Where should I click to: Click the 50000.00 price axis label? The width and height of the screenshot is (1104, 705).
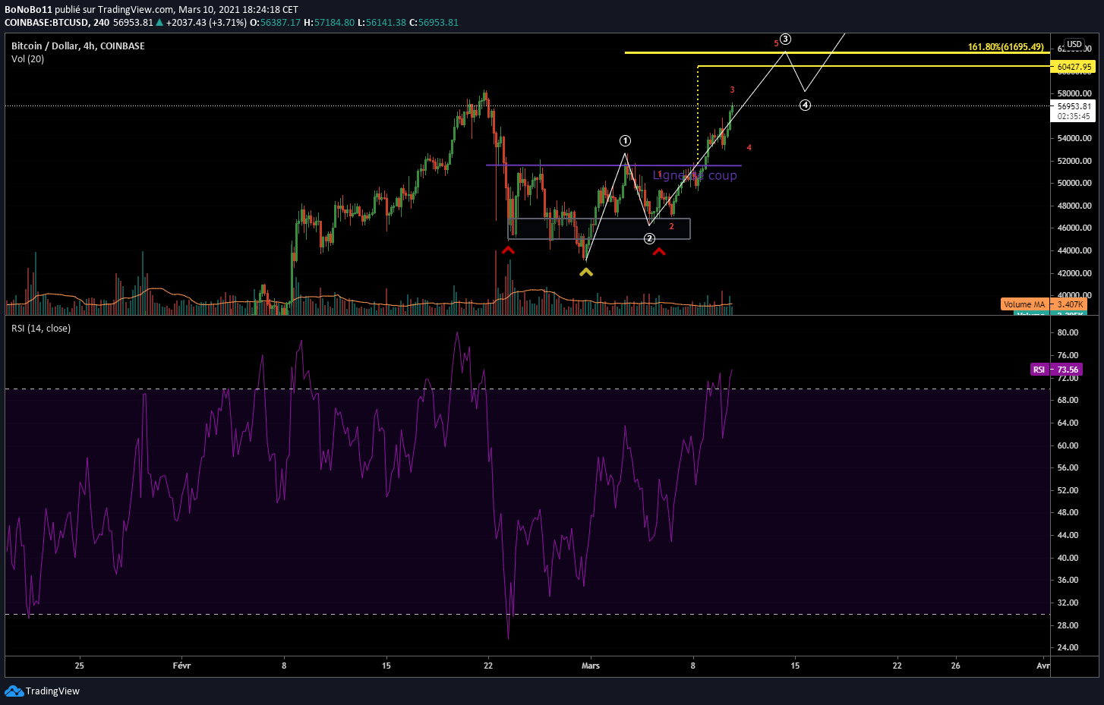click(x=1074, y=183)
